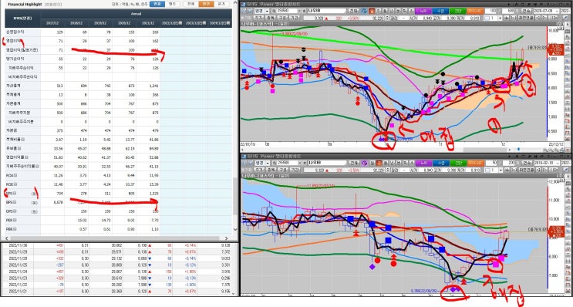
Task: Click the info icon beside PER row label
Action: pyautogui.click(x=15, y=220)
